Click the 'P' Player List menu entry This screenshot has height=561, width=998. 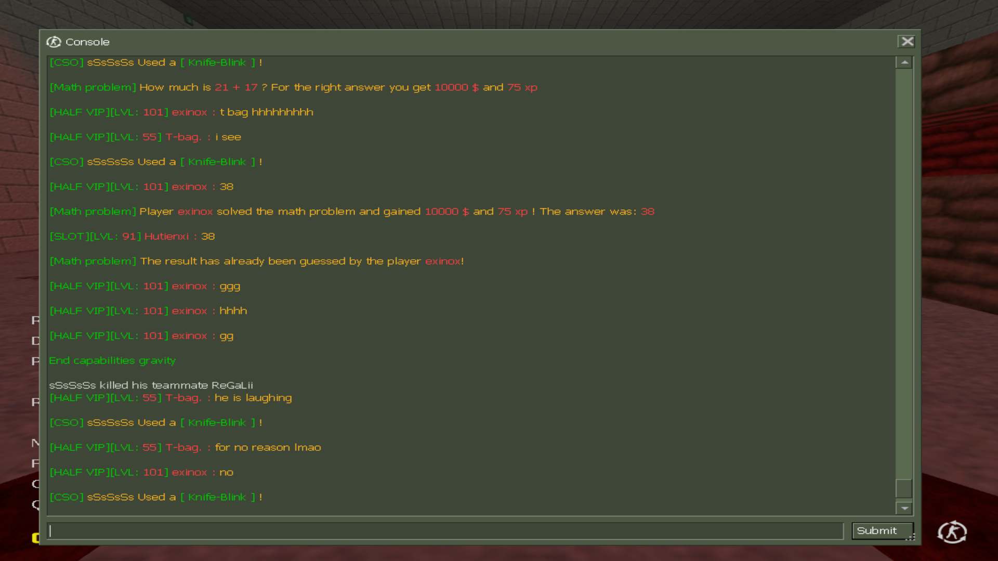35,361
